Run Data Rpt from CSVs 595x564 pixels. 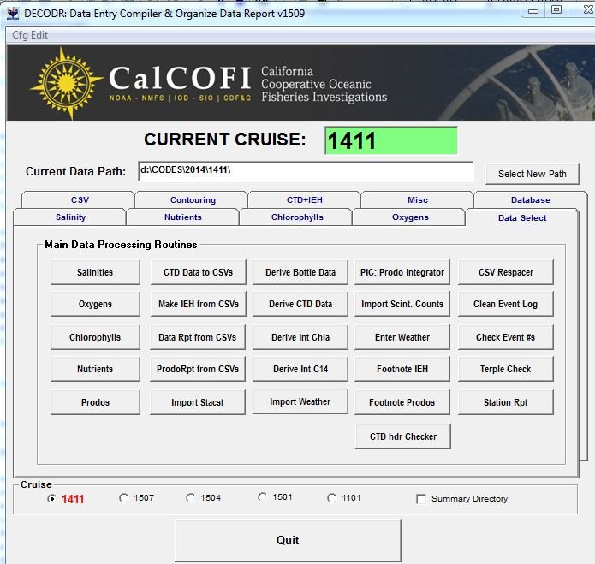[x=198, y=337]
